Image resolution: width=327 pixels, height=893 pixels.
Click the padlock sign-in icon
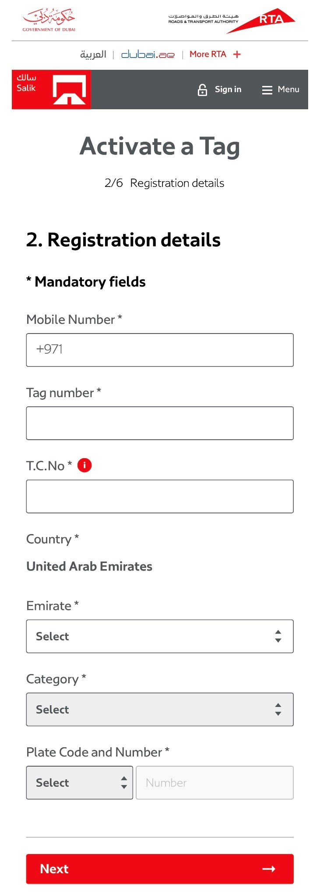pyautogui.click(x=202, y=90)
